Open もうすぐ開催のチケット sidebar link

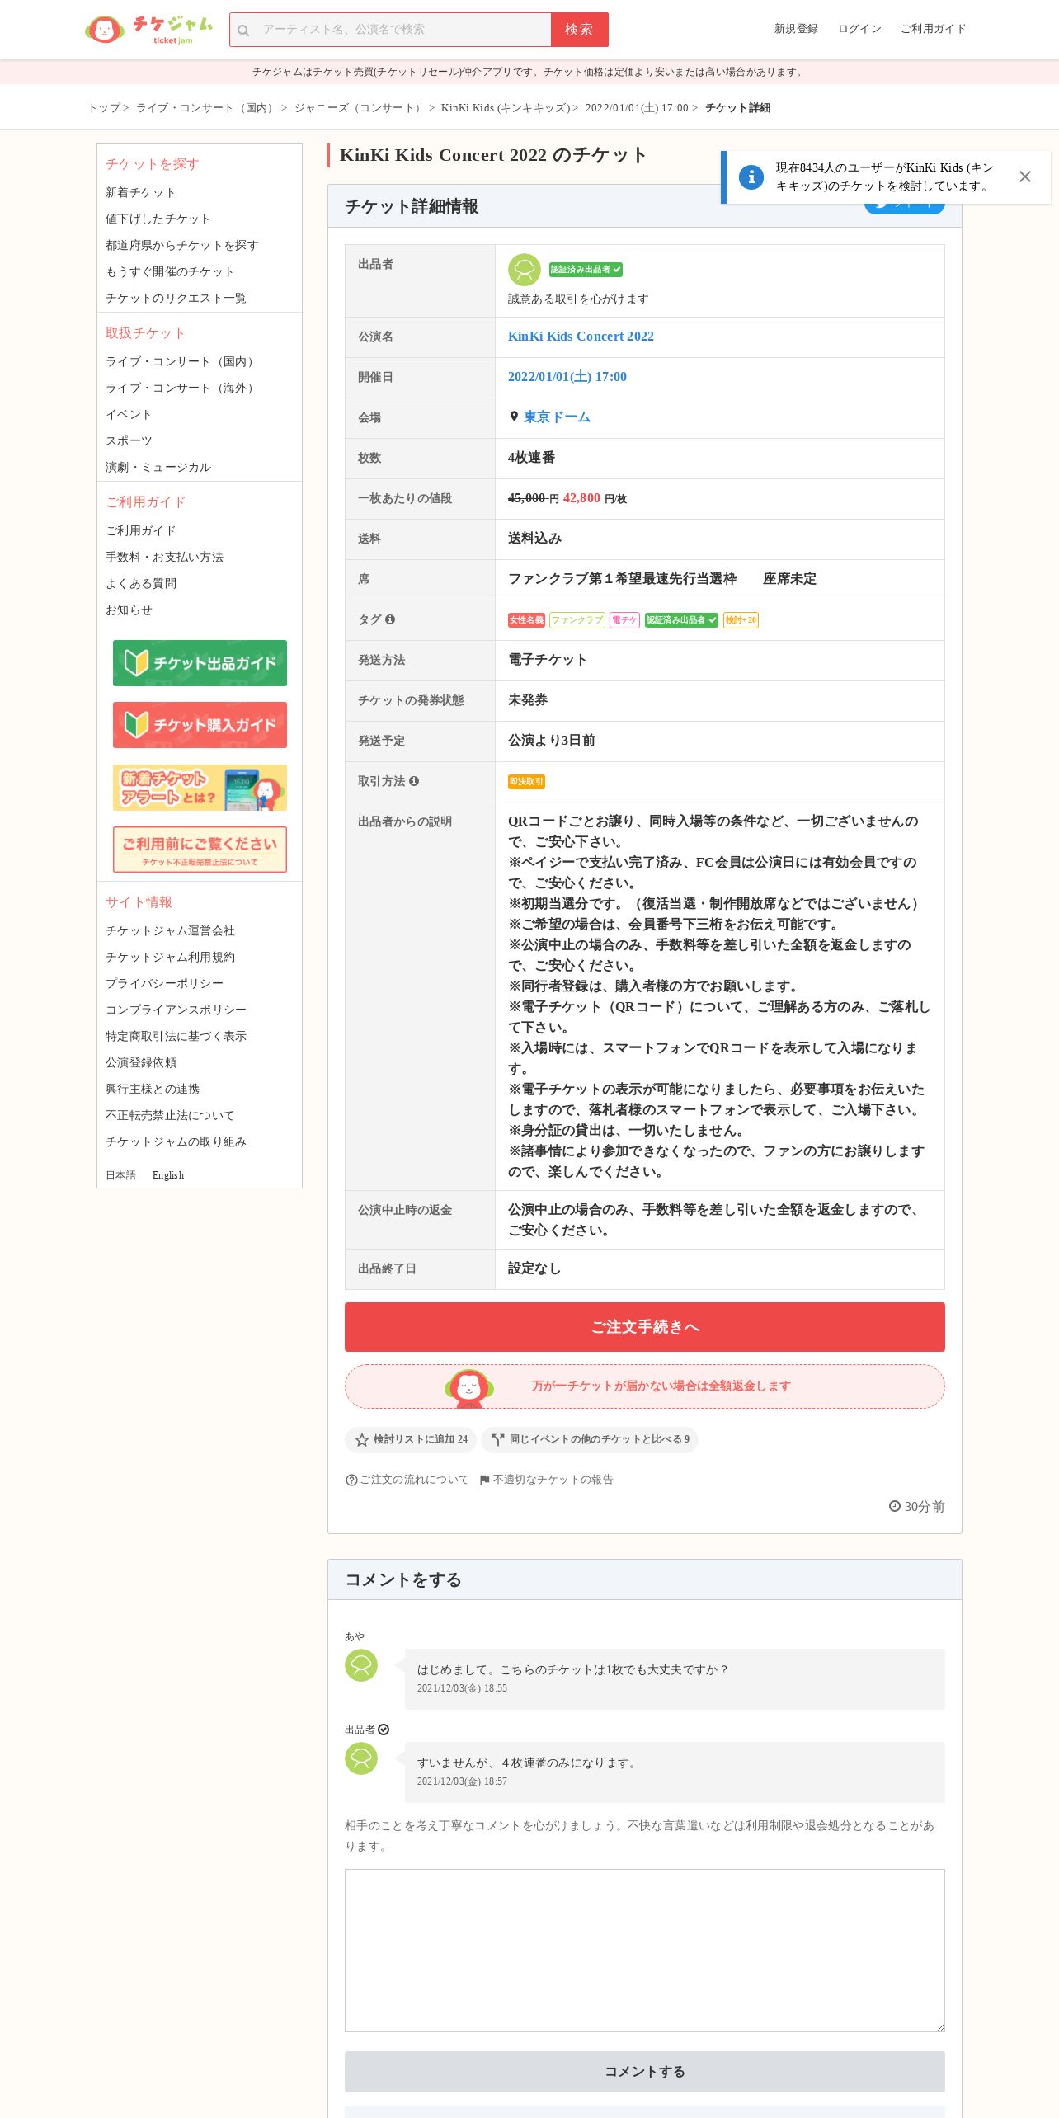pos(170,272)
